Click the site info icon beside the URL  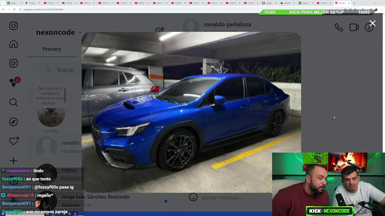click(x=21, y=9)
